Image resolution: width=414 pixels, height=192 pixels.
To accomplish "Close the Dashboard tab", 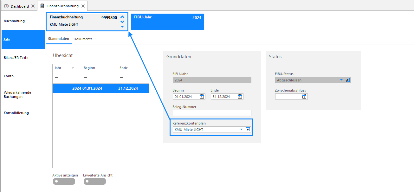I will 33,6.
